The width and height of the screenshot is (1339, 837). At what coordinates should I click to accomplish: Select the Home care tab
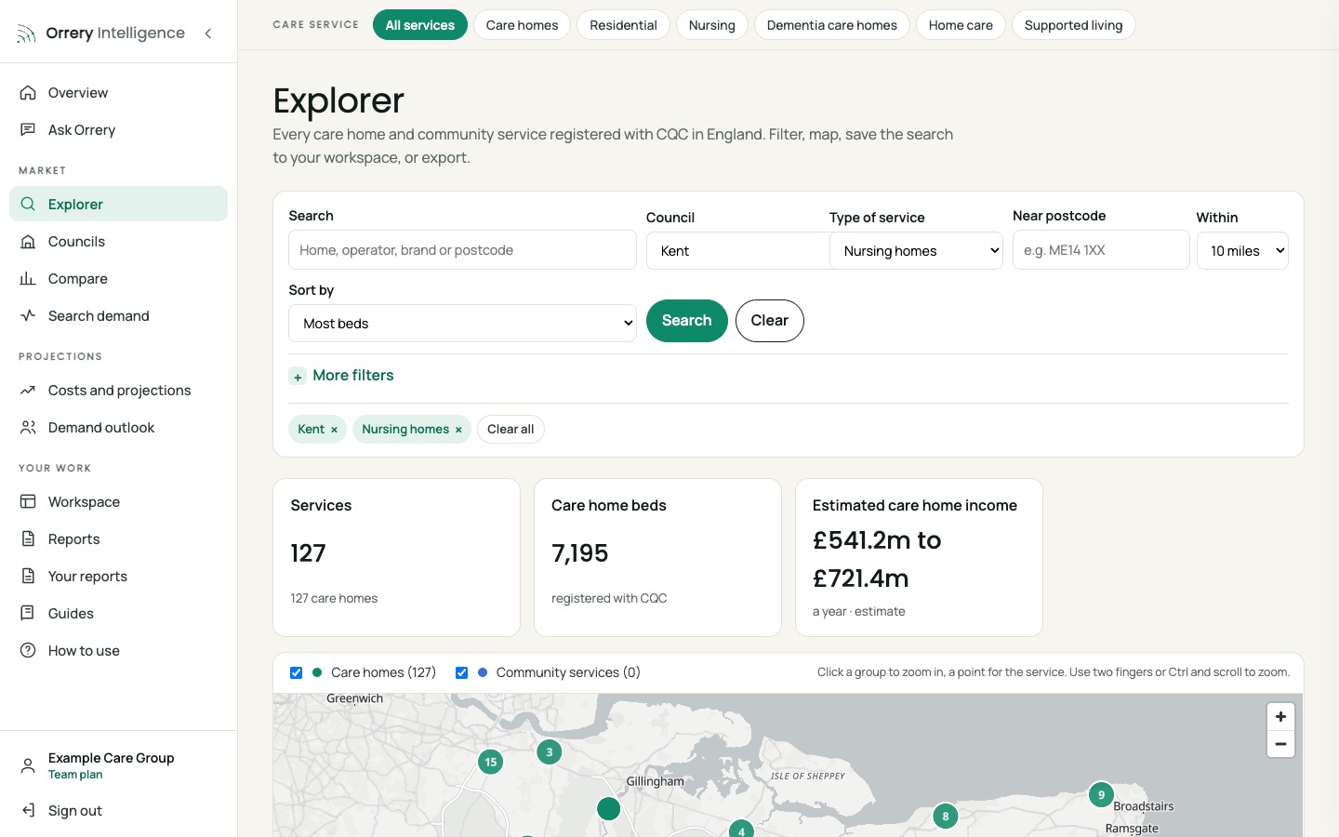[961, 25]
